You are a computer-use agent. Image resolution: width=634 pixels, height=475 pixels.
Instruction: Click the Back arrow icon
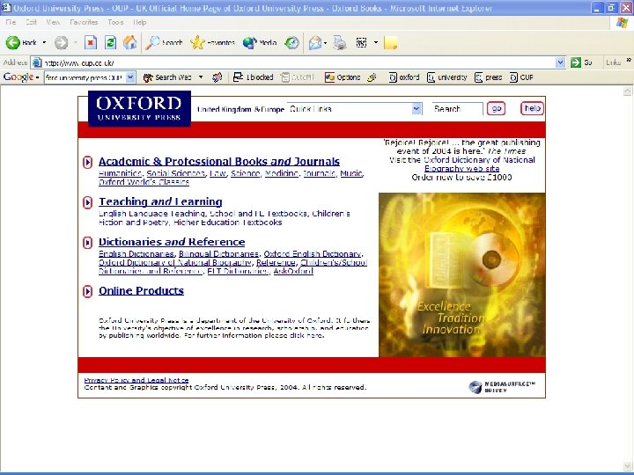13,42
